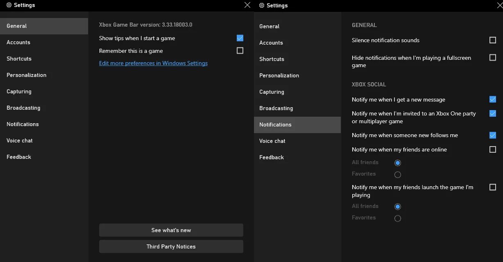
Task: Close the left Settings window
Action: (x=247, y=5)
